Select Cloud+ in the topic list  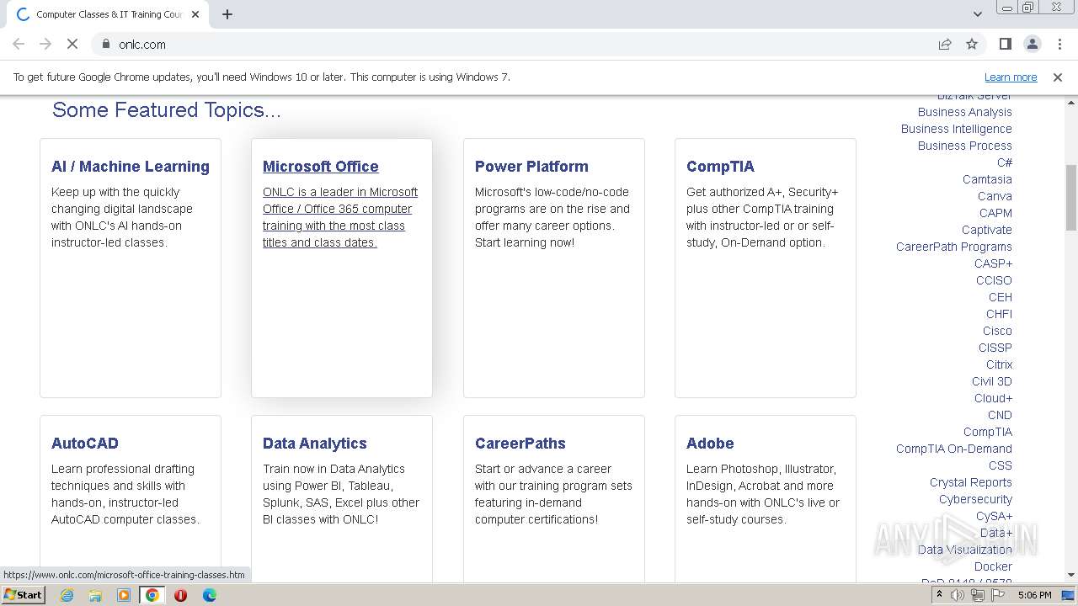point(994,398)
